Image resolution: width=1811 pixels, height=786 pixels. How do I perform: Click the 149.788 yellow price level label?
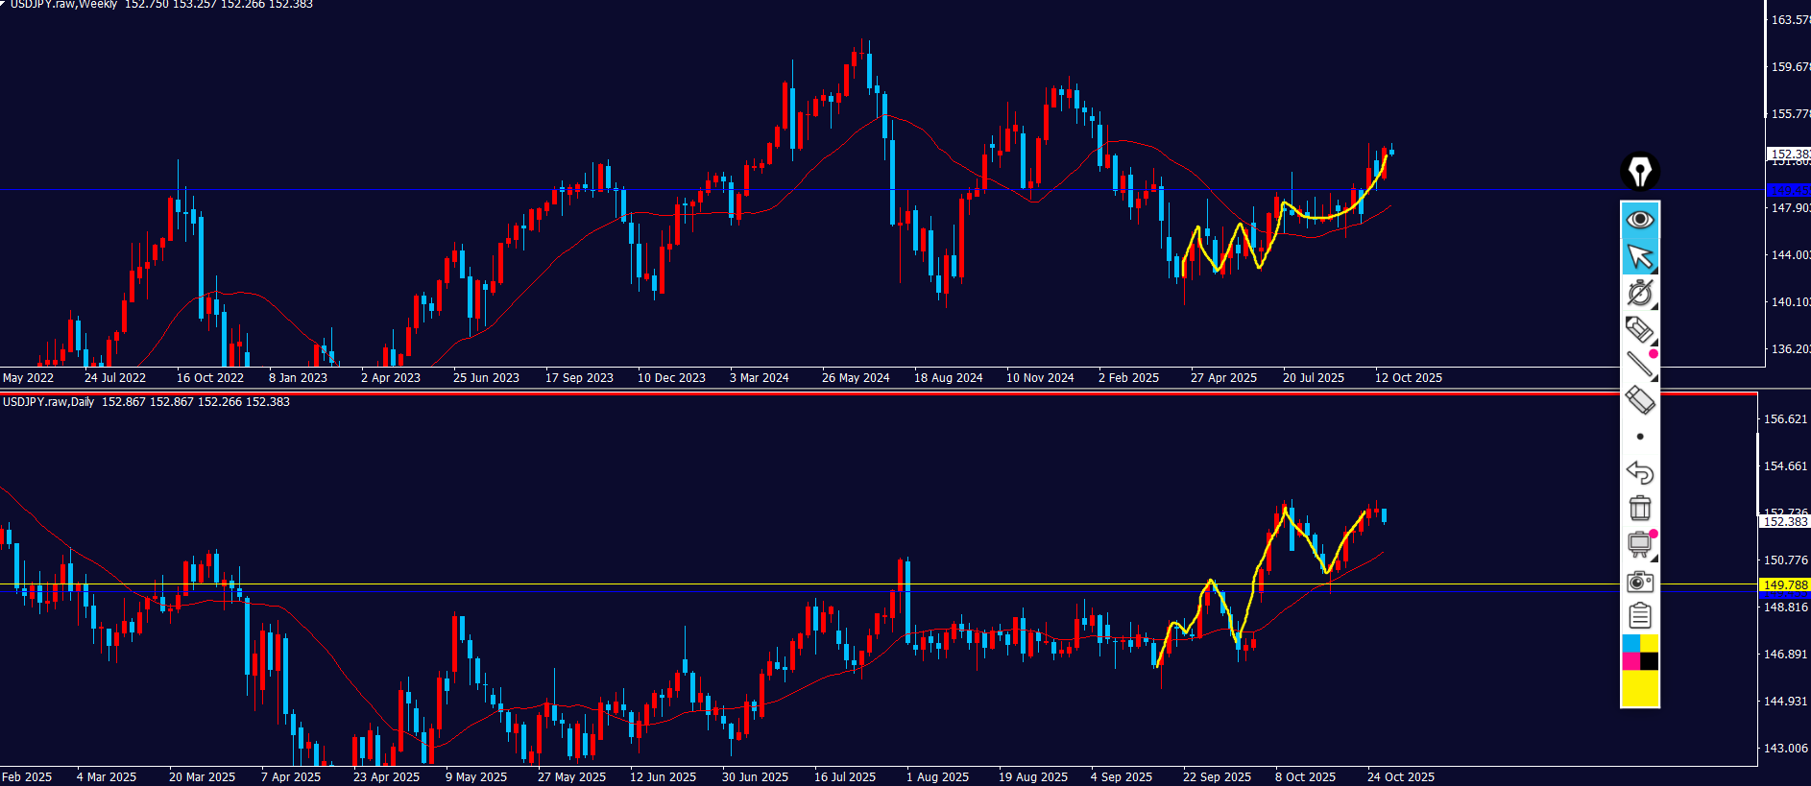pyautogui.click(x=1785, y=584)
